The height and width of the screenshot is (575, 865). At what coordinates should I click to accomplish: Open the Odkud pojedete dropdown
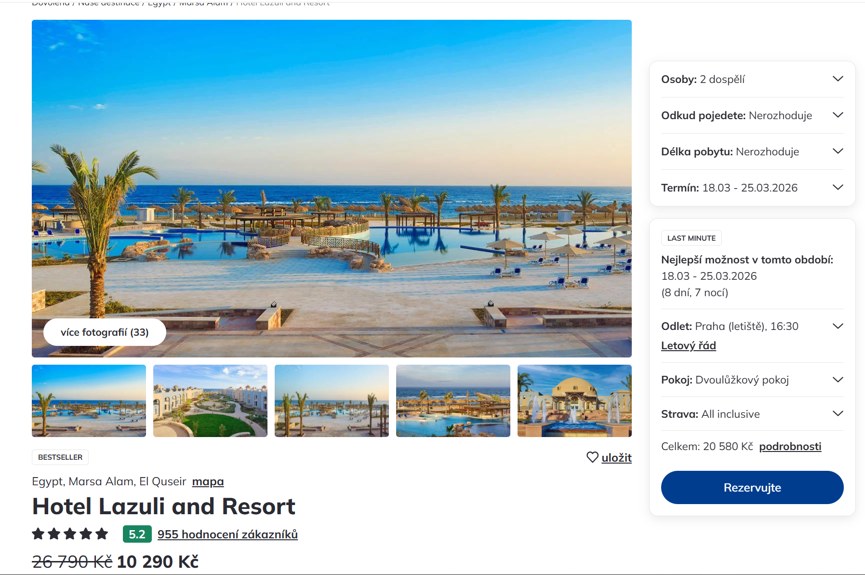[752, 115]
